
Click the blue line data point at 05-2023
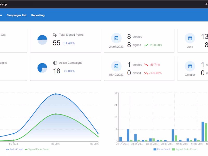tap(14, 134)
